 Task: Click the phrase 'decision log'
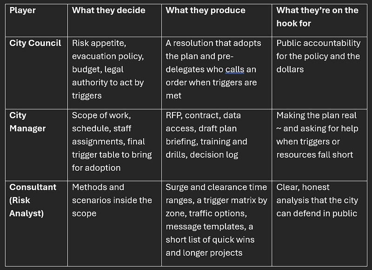[x=214, y=154]
